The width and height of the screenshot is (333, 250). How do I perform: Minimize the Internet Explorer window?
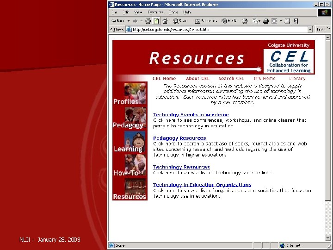[316, 5]
